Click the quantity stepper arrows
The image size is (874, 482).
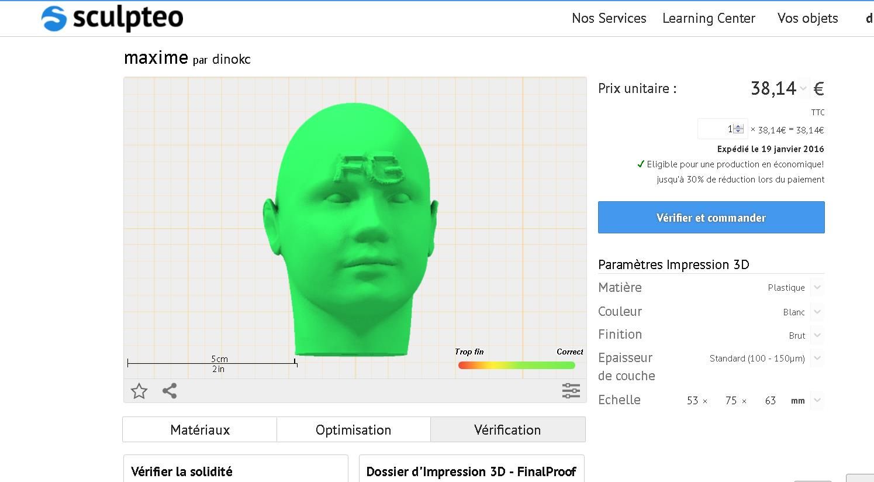pyautogui.click(x=738, y=129)
